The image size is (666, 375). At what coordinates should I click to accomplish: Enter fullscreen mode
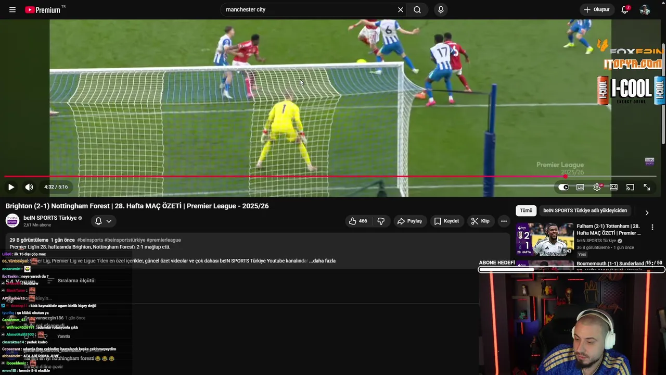pos(647,187)
